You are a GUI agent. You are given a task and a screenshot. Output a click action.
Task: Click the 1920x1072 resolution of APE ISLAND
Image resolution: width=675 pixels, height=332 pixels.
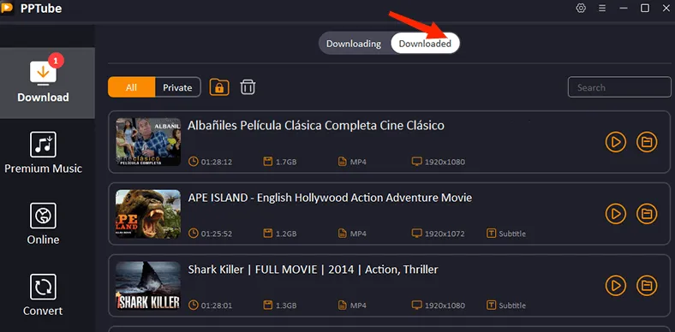(x=439, y=234)
